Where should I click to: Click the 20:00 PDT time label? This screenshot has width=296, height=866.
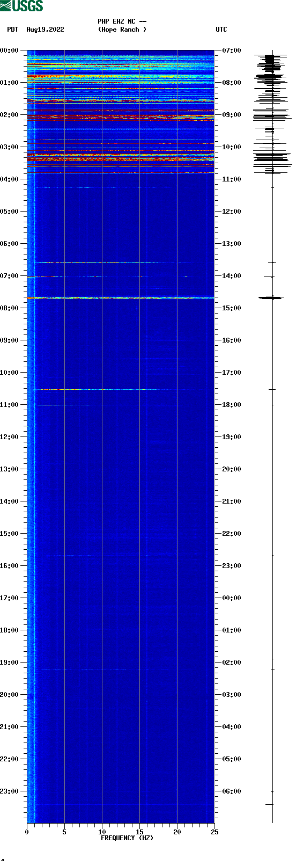(9, 695)
